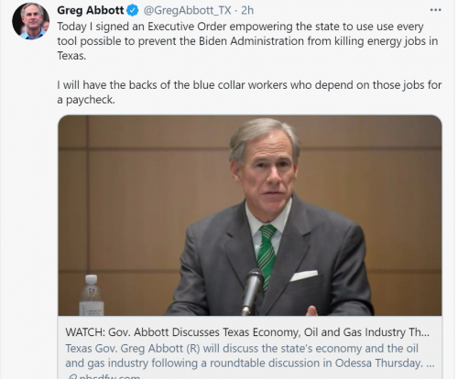Click the sentence 'I will have the backs'

pyautogui.click(x=249, y=85)
